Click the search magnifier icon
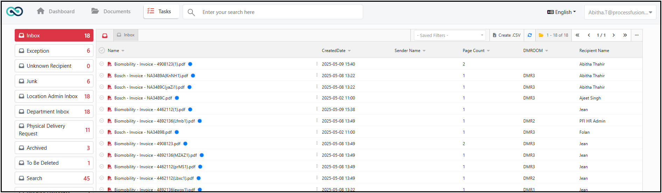662x193 pixels. pos(191,12)
